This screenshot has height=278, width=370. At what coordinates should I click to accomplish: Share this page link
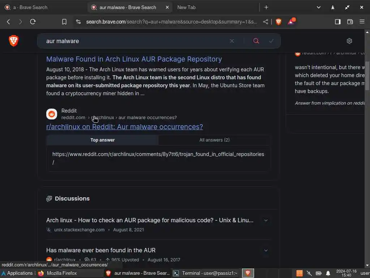(266, 22)
